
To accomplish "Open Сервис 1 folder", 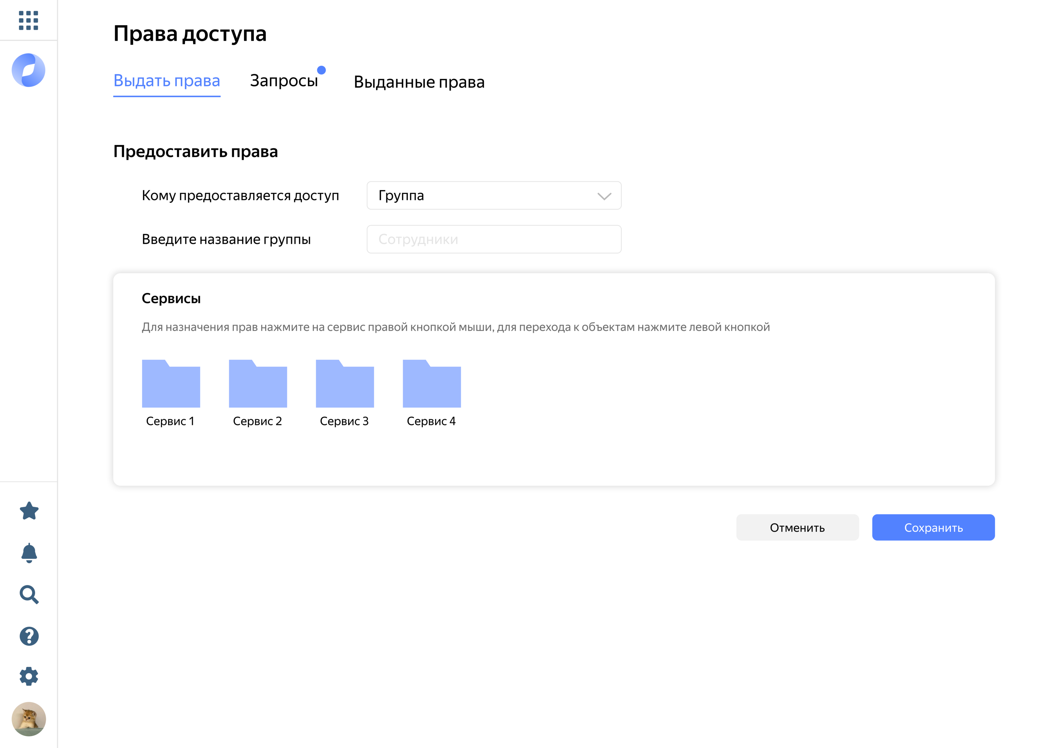I will click(171, 384).
